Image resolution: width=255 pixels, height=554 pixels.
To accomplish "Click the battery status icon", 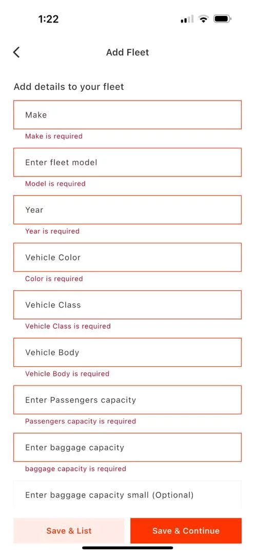I will (x=222, y=19).
